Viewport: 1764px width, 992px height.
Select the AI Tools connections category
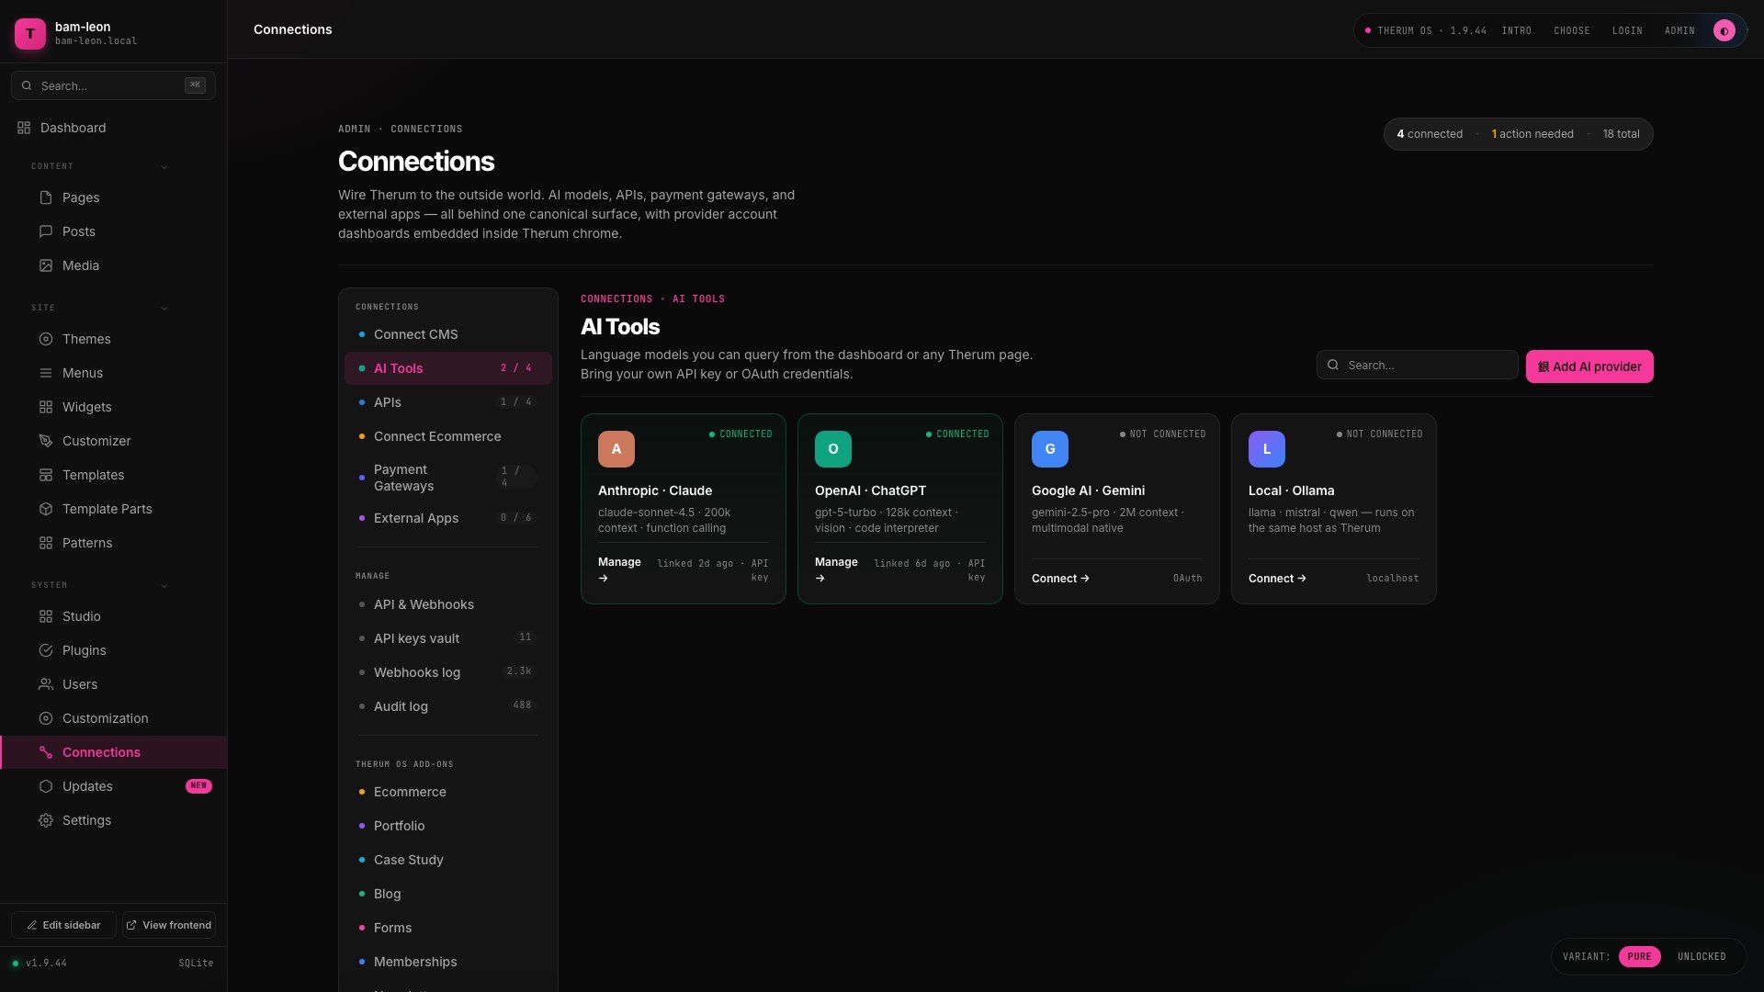[448, 368]
